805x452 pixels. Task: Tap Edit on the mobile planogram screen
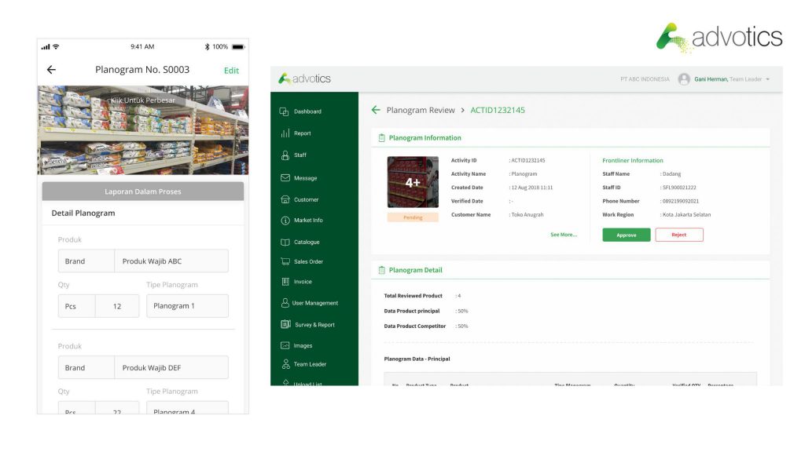[x=231, y=70]
